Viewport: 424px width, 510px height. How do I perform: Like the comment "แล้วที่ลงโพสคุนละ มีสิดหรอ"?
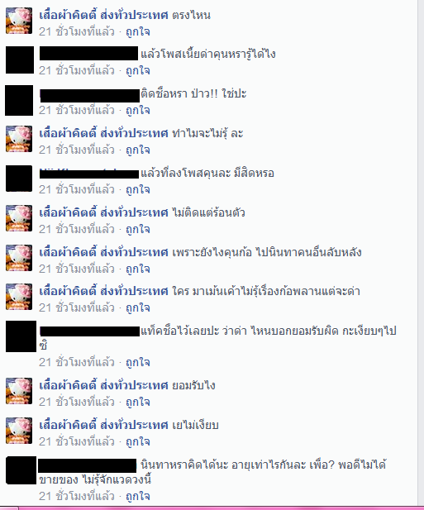[x=138, y=189]
